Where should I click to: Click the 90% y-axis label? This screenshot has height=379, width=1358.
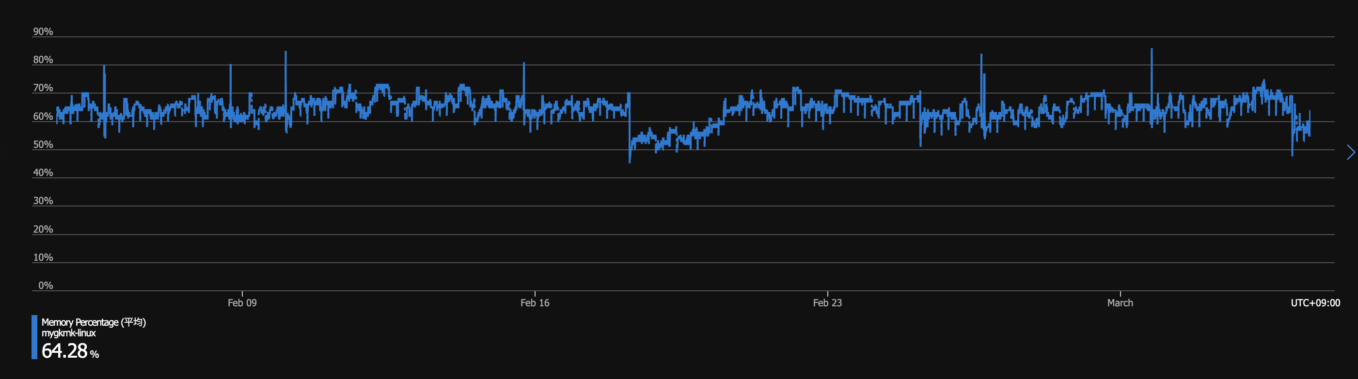click(x=43, y=32)
